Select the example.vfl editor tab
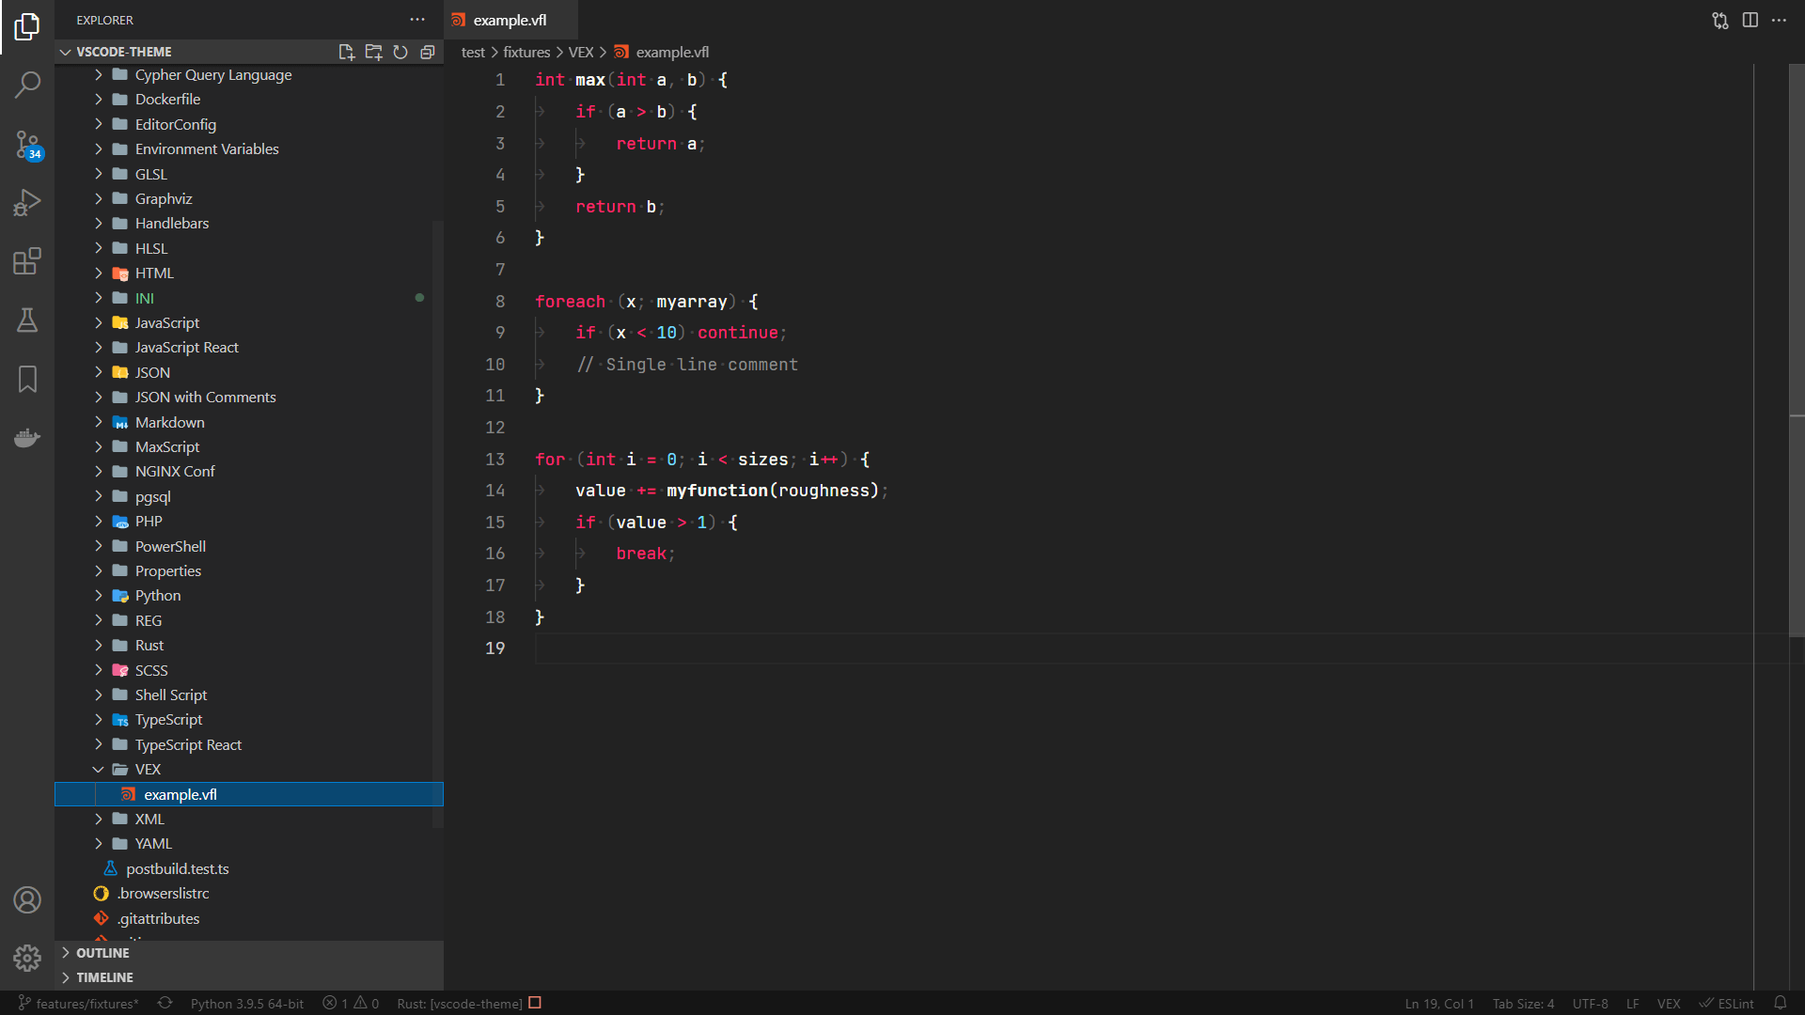Screen dimensions: 1805x1015 [510, 20]
